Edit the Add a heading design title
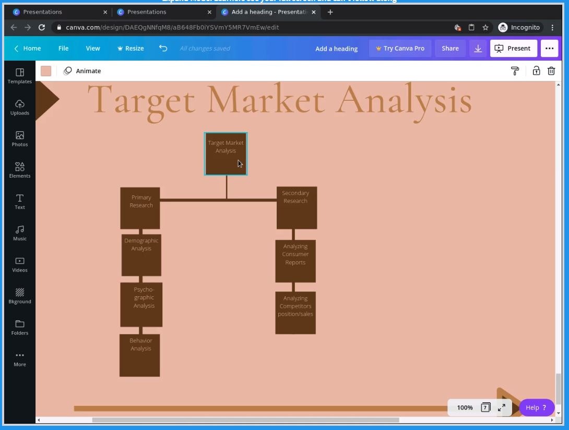The height and width of the screenshot is (430, 569). pos(336,49)
